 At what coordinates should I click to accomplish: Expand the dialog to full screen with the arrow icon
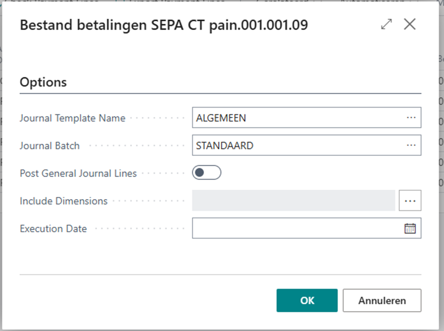point(387,24)
